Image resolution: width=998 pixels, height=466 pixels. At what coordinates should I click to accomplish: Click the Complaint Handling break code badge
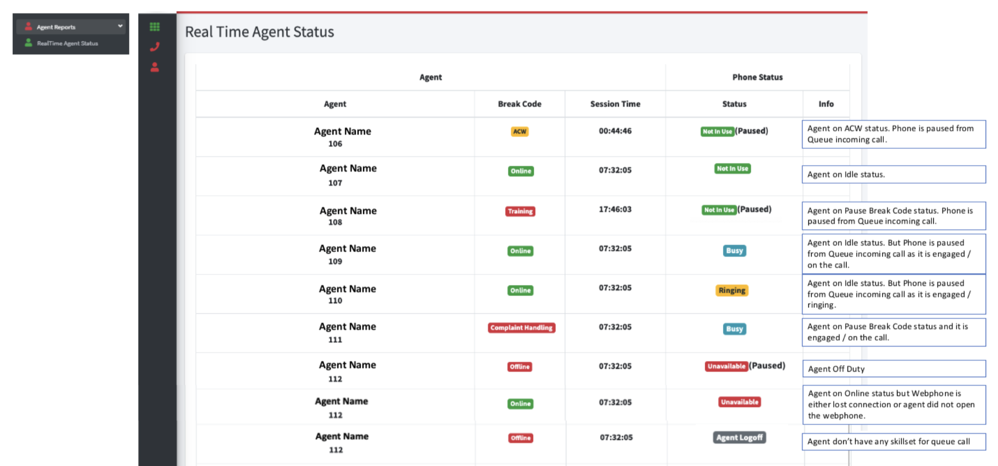pyautogui.click(x=521, y=328)
